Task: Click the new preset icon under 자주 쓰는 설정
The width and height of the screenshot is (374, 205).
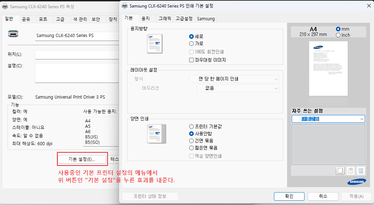Action: (340, 171)
